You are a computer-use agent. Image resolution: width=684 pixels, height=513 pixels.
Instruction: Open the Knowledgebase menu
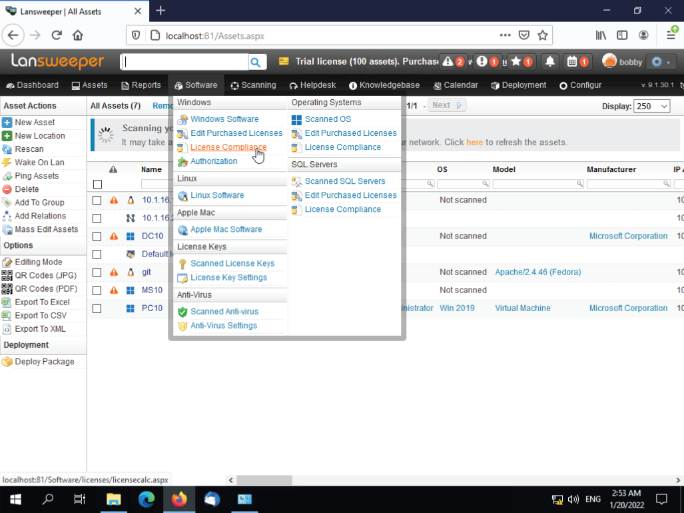coord(384,85)
